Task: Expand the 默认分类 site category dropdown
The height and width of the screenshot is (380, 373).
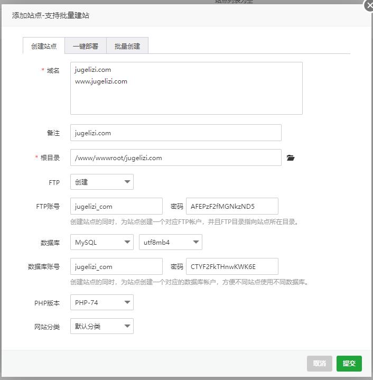Action: pos(102,326)
